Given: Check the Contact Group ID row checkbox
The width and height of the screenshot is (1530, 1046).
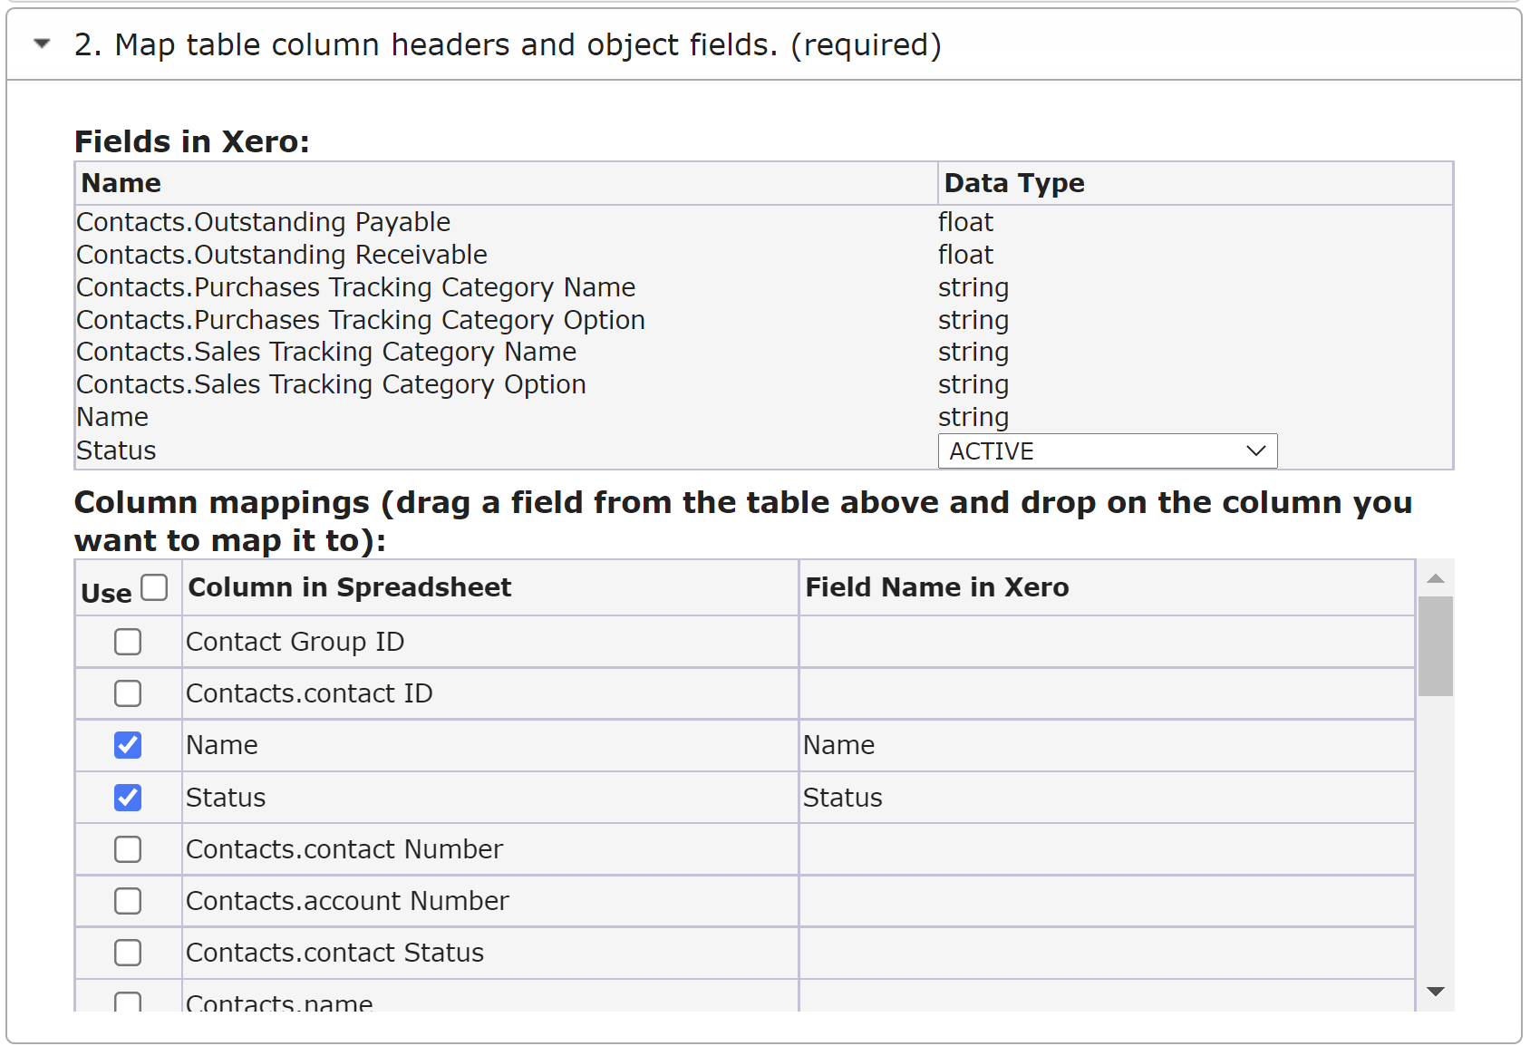Looking at the screenshot, I should point(128,642).
